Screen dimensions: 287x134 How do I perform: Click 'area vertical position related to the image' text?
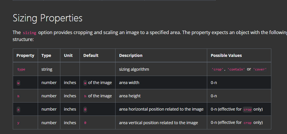pyautogui.click(x=158, y=123)
